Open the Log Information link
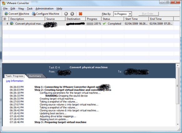The width and height of the screenshot is (182, 133). 15,81
